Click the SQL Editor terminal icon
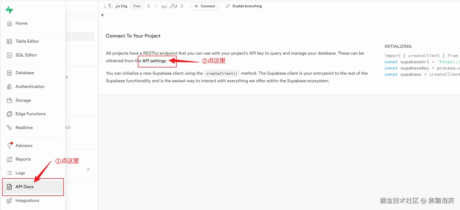460x210 pixels. tap(9, 55)
